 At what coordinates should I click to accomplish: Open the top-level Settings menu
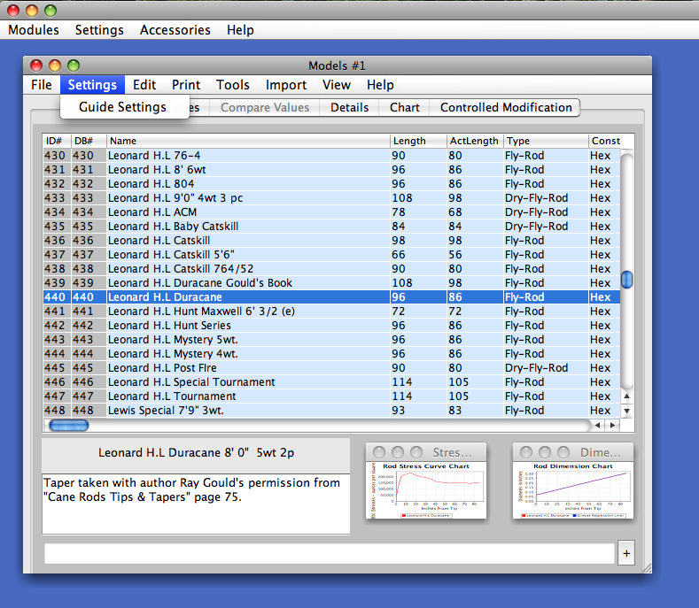pyautogui.click(x=99, y=30)
